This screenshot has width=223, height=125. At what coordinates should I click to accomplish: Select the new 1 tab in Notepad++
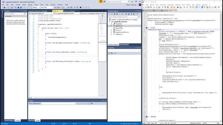click(x=172, y=10)
